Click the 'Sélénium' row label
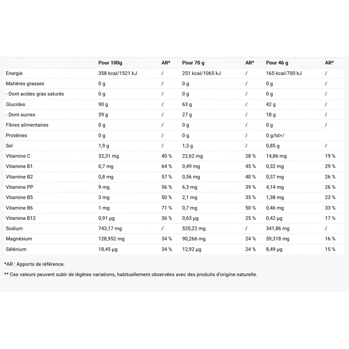349x349 pixels. click(x=16, y=249)
